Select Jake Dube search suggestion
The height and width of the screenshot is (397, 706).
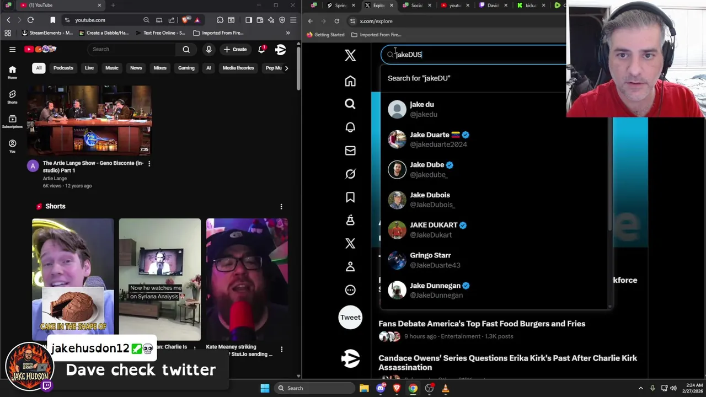click(495, 169)
